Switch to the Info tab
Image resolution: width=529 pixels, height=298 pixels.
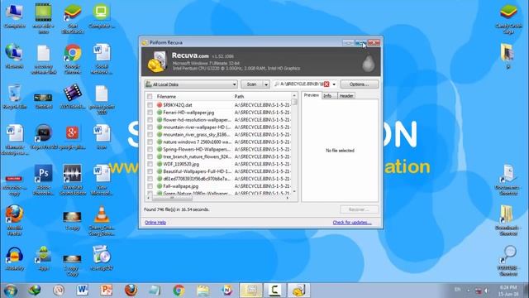pos(327,96)
